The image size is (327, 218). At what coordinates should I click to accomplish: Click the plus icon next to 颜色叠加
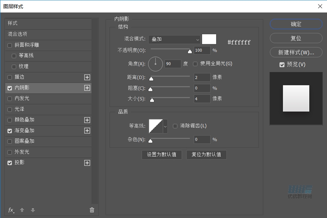(87, 120)
